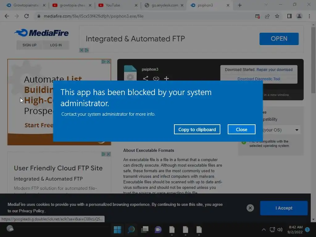This screenshot has width=316, height=237.
Task: Click the Close button in blocked-app dialog
Action: coord(241,129)
